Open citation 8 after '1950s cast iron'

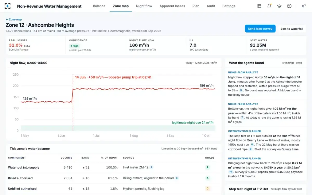pyautogui.click(x=252, y=145)
